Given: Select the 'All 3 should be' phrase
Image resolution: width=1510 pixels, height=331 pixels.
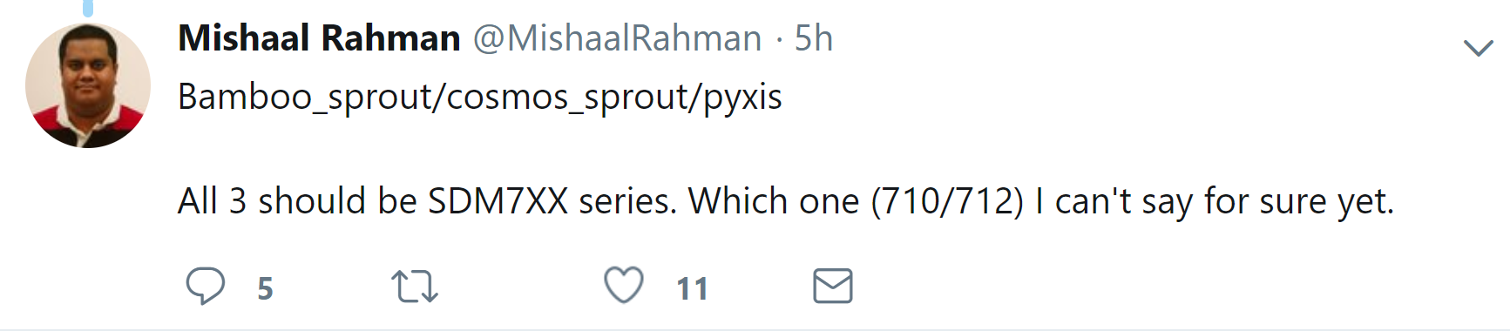Looking at the screenshot, I should click(298, 201).
